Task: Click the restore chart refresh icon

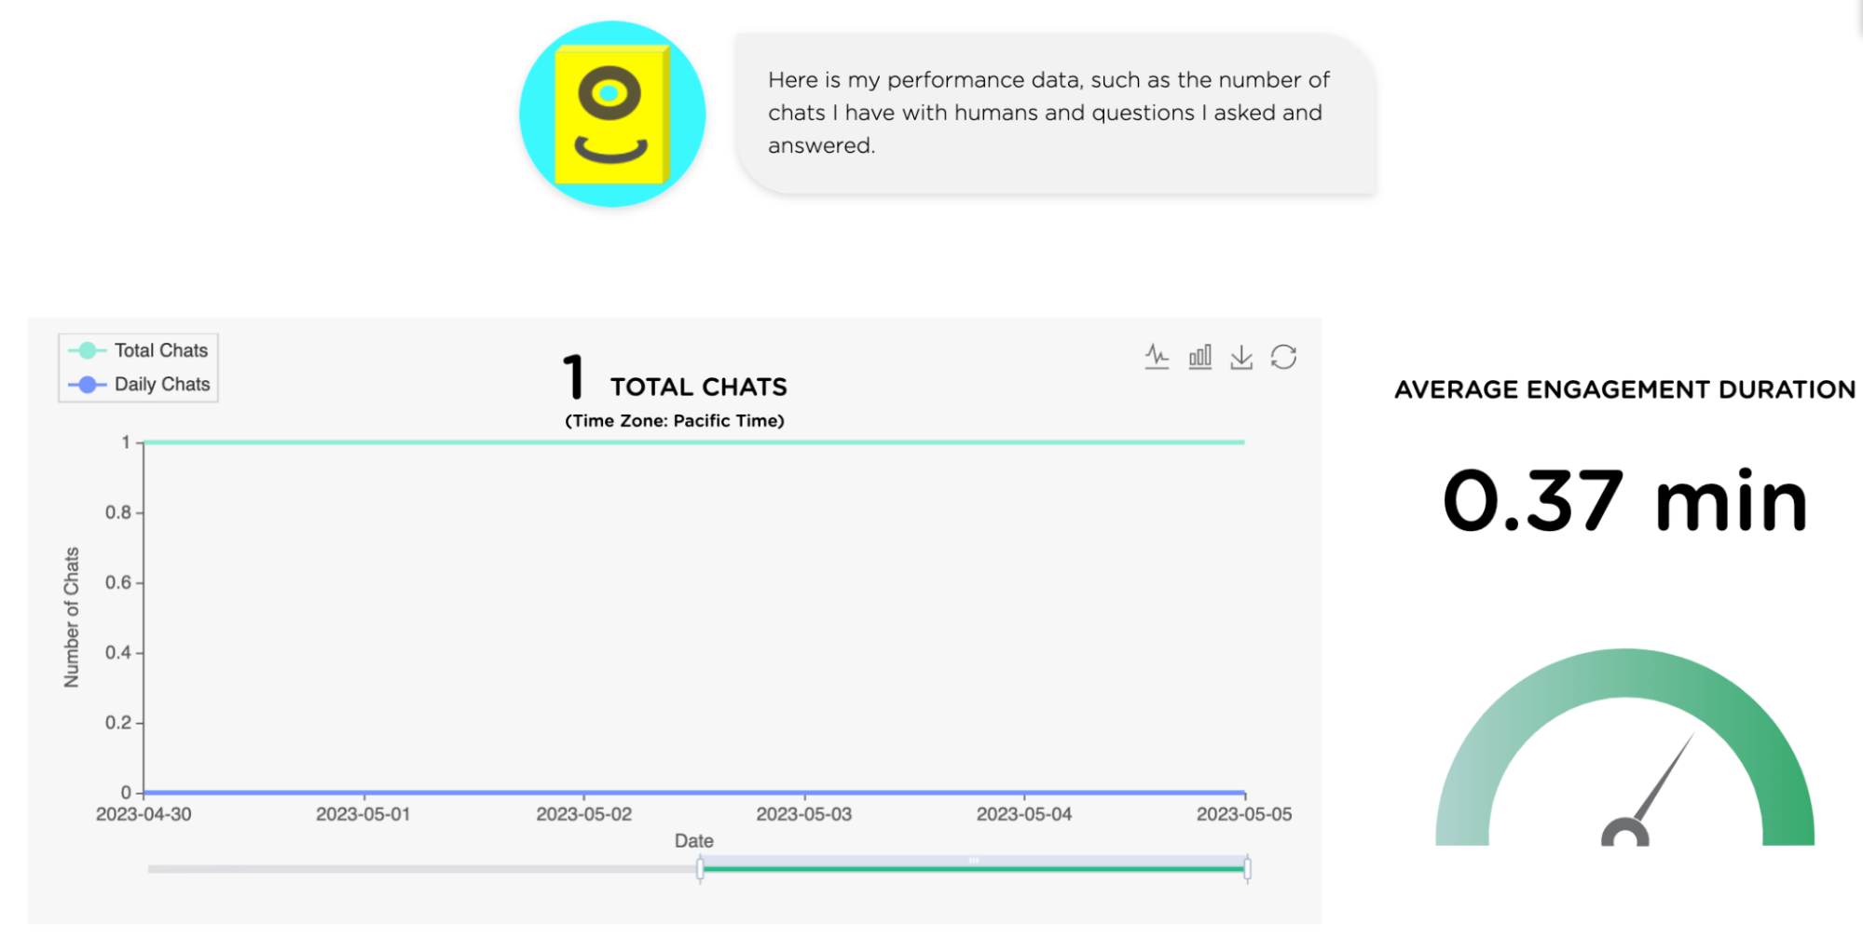Action: (1283, 357)
